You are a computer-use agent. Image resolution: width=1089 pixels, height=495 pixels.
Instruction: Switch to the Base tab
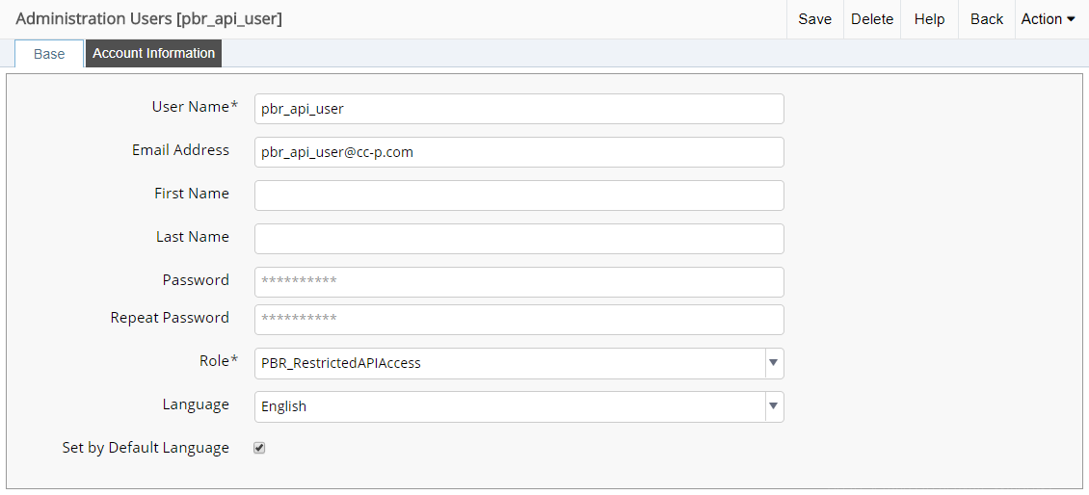tap(49, 54)
